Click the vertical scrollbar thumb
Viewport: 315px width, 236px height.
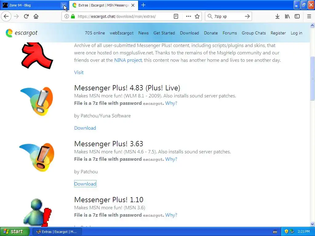click(312, 78)
